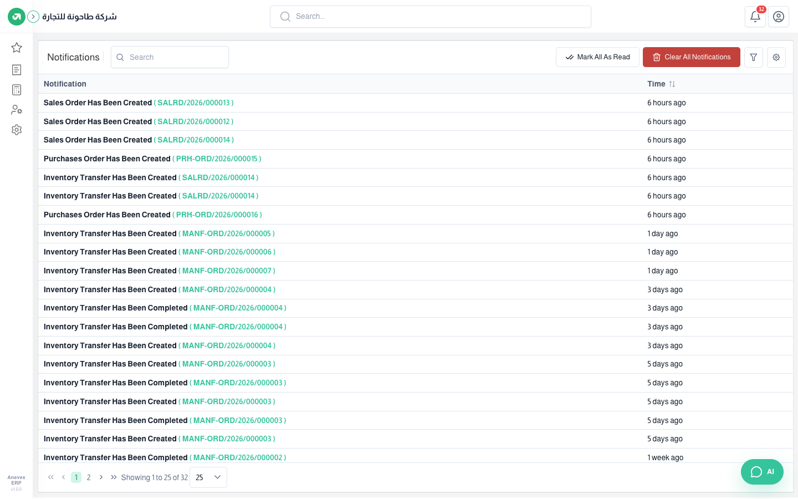Sort notifications by the Time column

(661, 84)
